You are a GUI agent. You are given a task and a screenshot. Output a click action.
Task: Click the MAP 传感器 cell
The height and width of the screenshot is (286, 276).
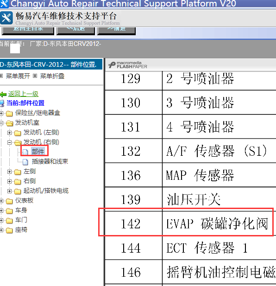tap(219, 175)
